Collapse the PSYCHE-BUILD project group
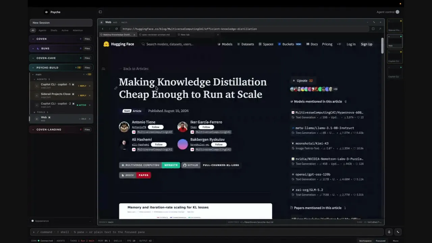The width and height of the screenshot is (432, 243). pos(33,68)
